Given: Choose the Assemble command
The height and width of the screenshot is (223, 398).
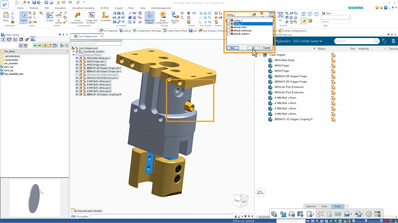Looking at the screenshot, I should coord(105,17).
